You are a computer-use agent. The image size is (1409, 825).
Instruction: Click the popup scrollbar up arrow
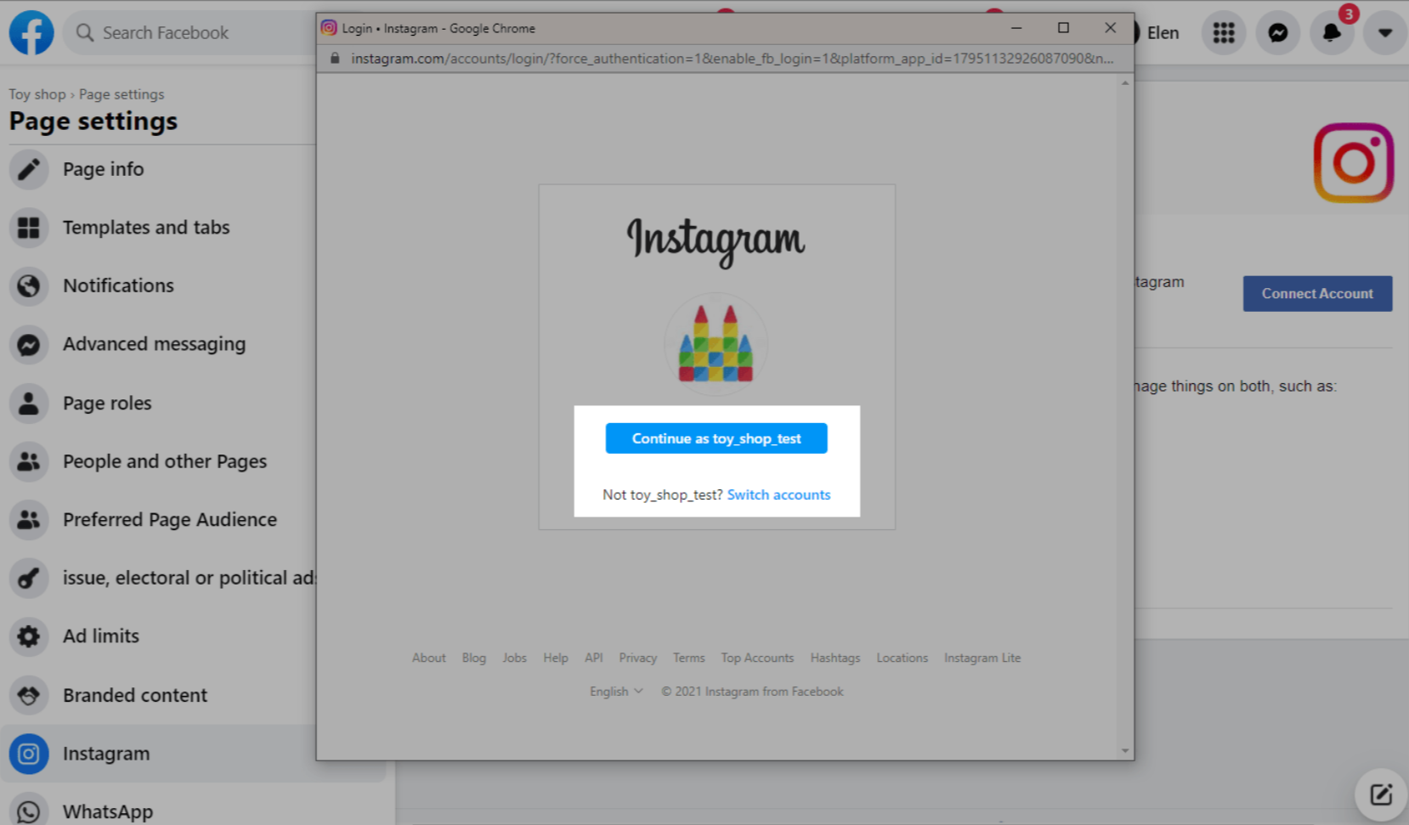point(1125,83)
